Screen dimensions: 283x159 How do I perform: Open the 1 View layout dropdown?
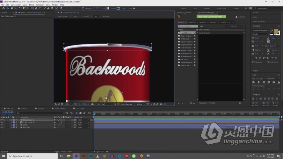(x=140, y=104)
